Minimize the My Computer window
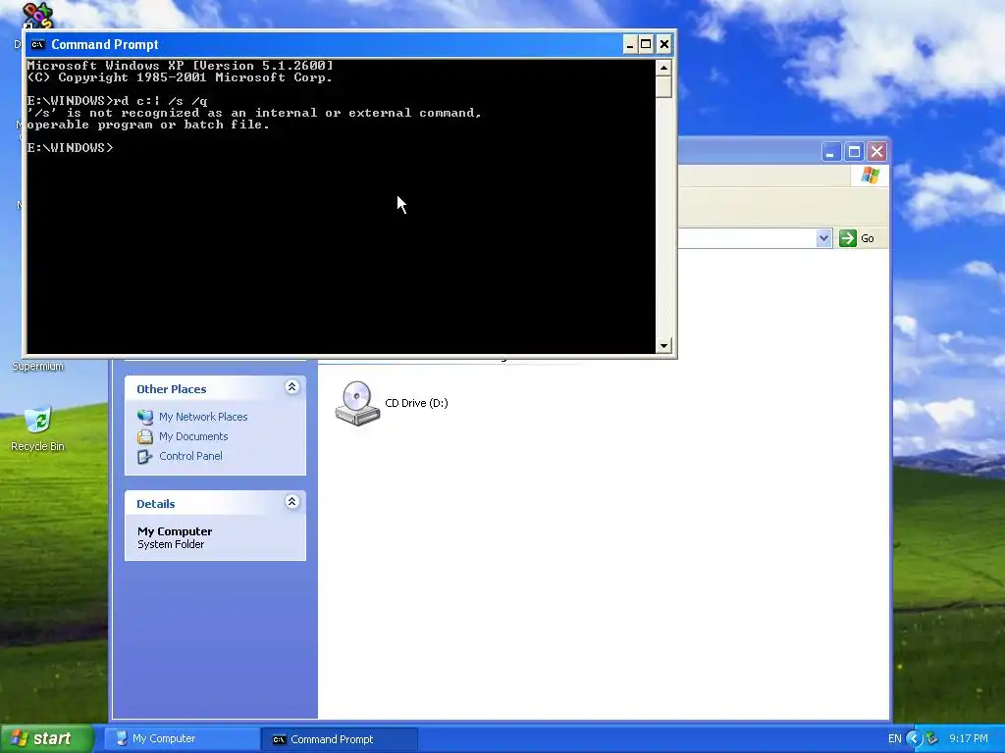This screenshot has width=1005, height=753. click(x=831, y=152)
